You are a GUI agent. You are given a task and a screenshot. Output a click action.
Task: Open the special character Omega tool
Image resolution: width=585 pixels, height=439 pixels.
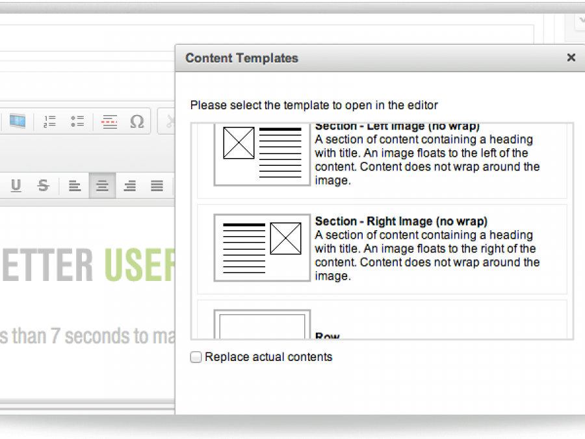coord(136,121)
